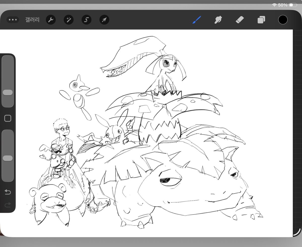Screen dimensions: 302x247
Task: Tap the battery indicator icon
Action: pyautogui.click(x=293, y=5)
